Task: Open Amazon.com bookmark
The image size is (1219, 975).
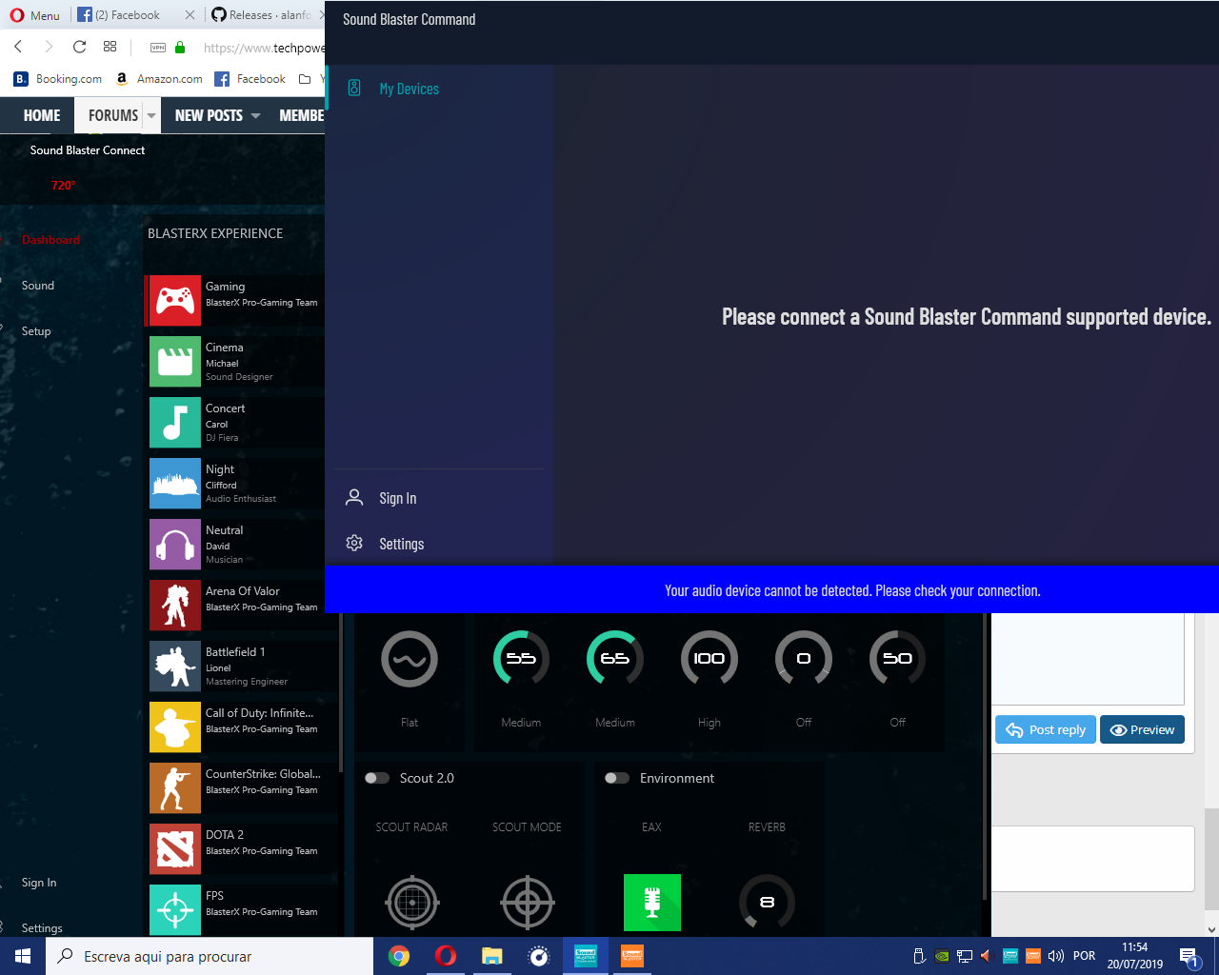Action: (158, 79)
